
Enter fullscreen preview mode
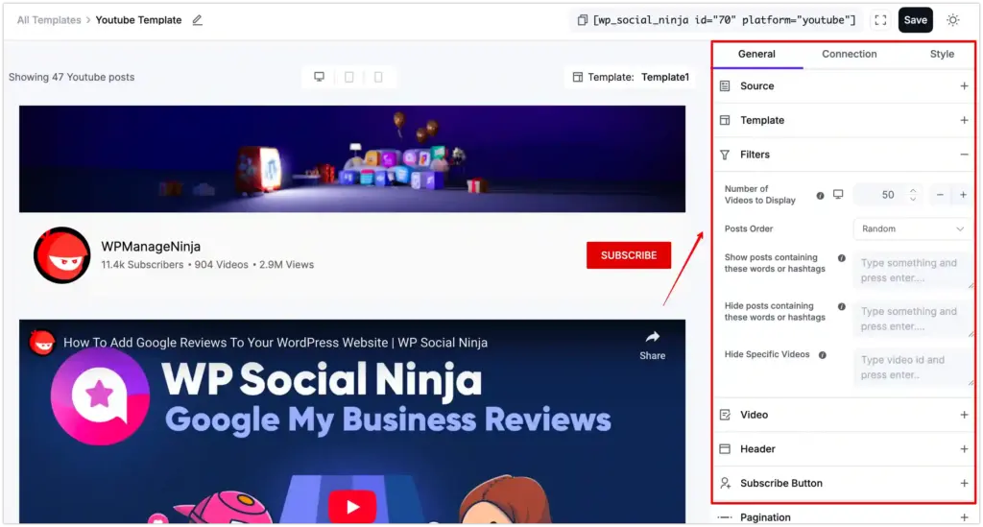click(x=879, y=20)
